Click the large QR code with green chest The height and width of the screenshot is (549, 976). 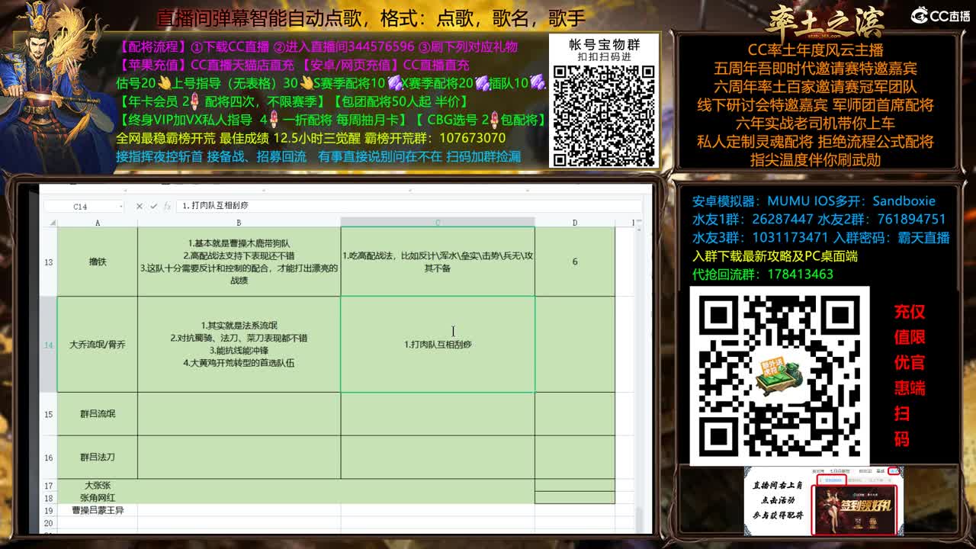pos(779,376)
